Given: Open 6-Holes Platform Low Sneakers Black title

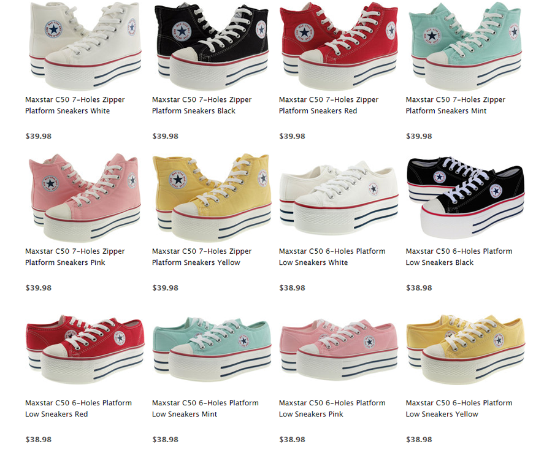Looking at the screenshot, I should pos(459,257).
